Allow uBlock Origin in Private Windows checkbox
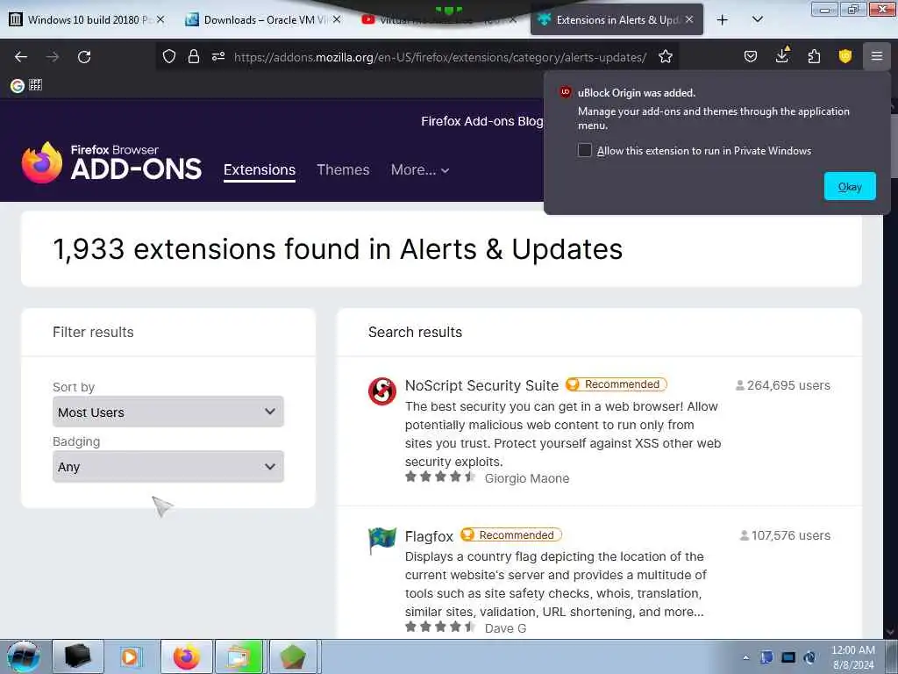The width and height of the screenshot is (898, 674). coord(584,150)
